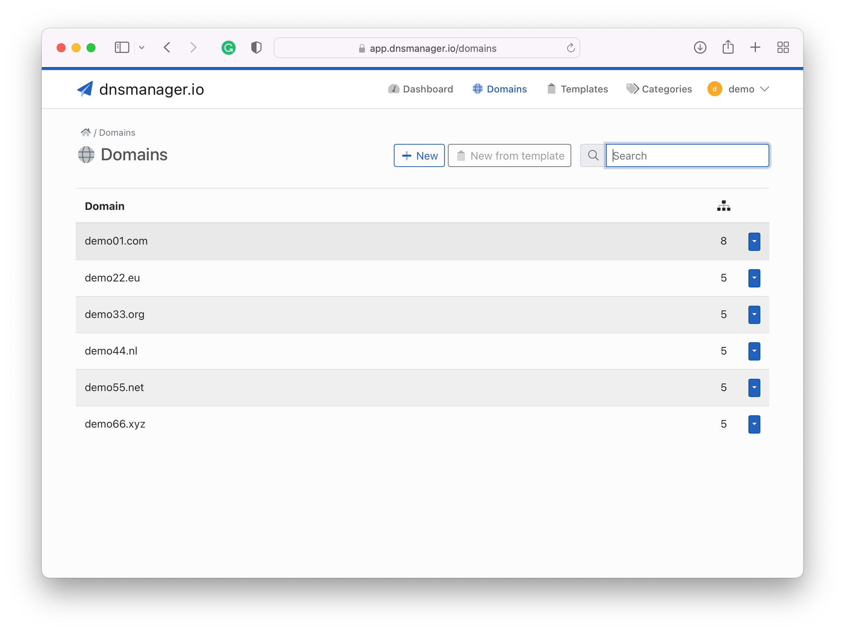This screenshot has height=633, width=845.
Task: Expand the demo66.xyz dropdown menu
Action: tap(754, 423)
